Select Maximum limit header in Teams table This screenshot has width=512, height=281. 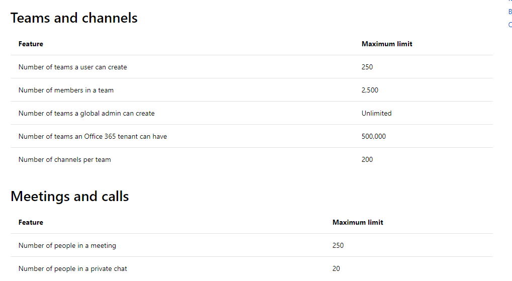pos(386,44)
